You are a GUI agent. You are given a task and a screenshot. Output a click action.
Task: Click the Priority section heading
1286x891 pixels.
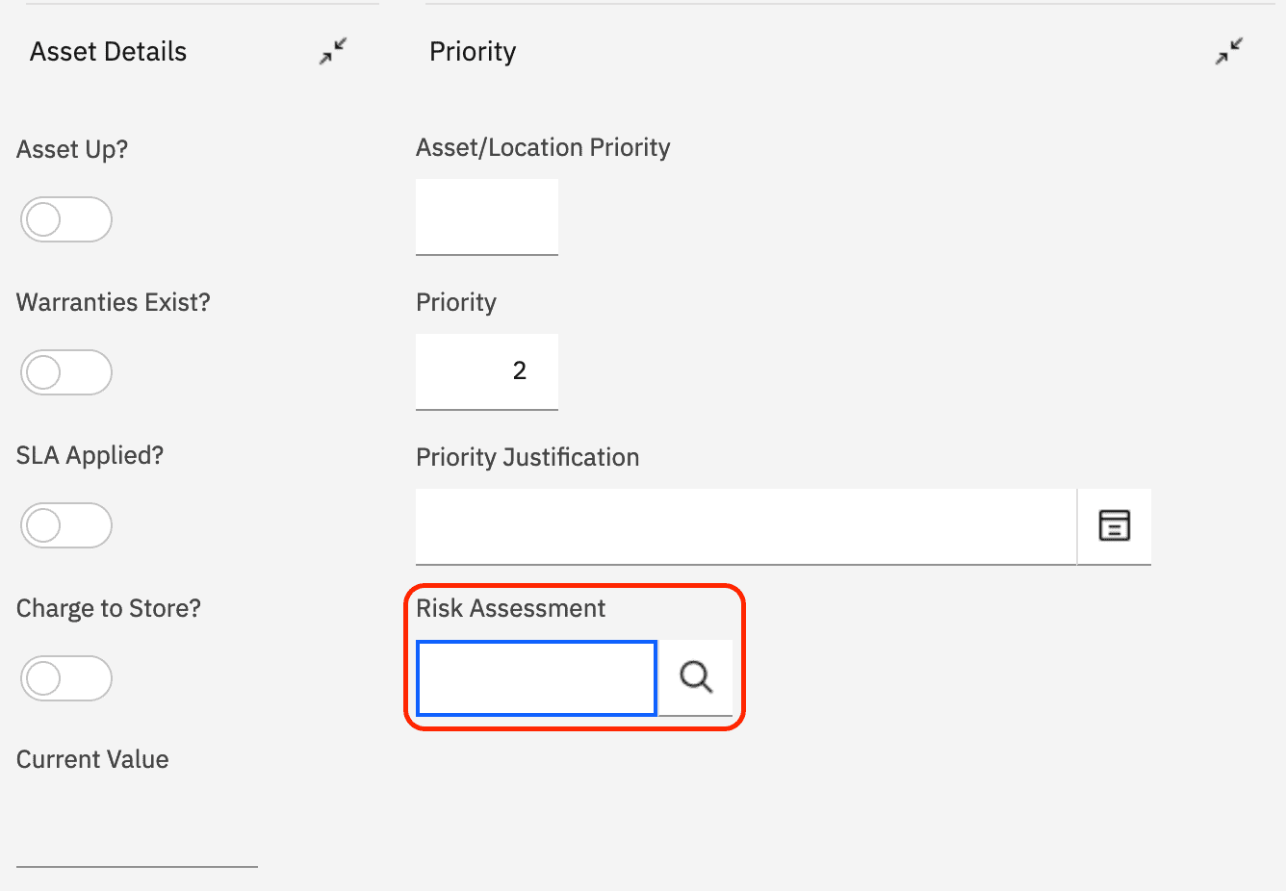[x=473, y=52]
